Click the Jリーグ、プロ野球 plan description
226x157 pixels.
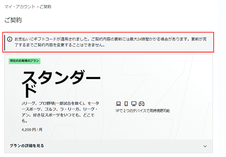pyautogui.click(x=60, y=112)
